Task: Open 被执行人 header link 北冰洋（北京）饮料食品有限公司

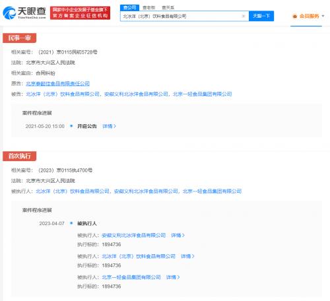Action: coord(73,191)
